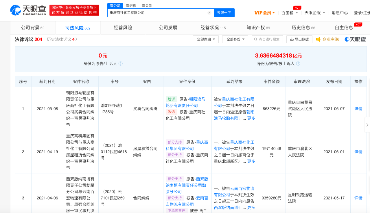Open the 自主信息 tab
Image resolution: width=370 pixels, height=213 pixels.
click(344, 28)
